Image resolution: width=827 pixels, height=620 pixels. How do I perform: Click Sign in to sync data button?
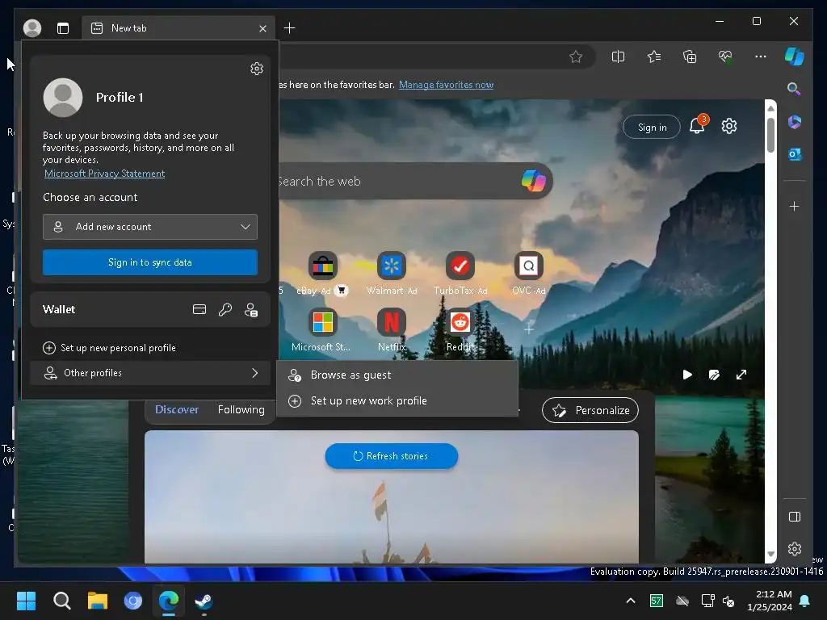tap(150, 262)
